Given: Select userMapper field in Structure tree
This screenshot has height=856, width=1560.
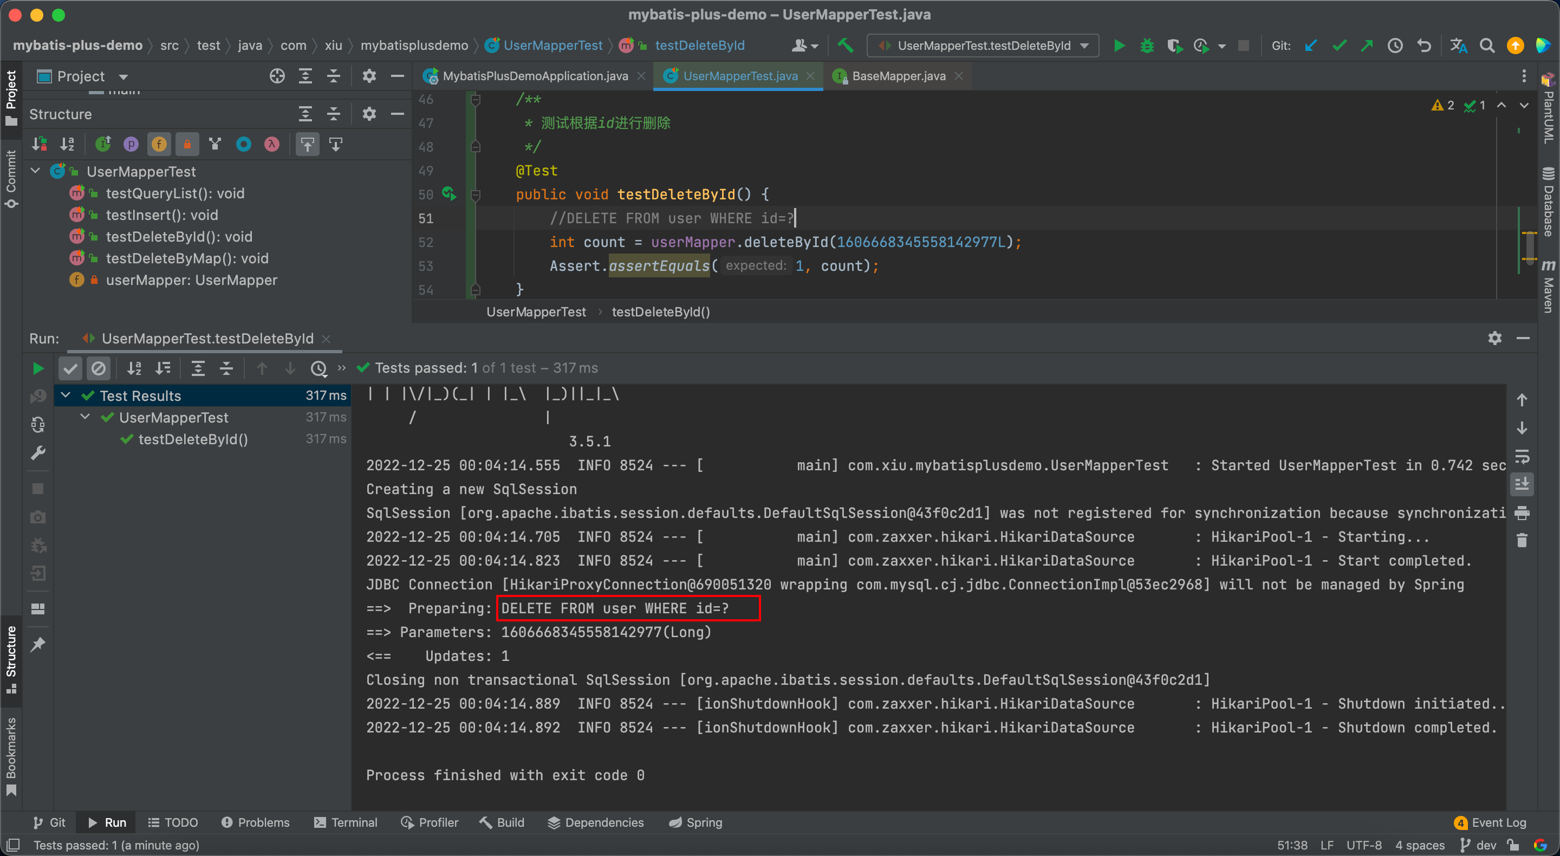Looking at the screenshot, I should click(191, 280).
